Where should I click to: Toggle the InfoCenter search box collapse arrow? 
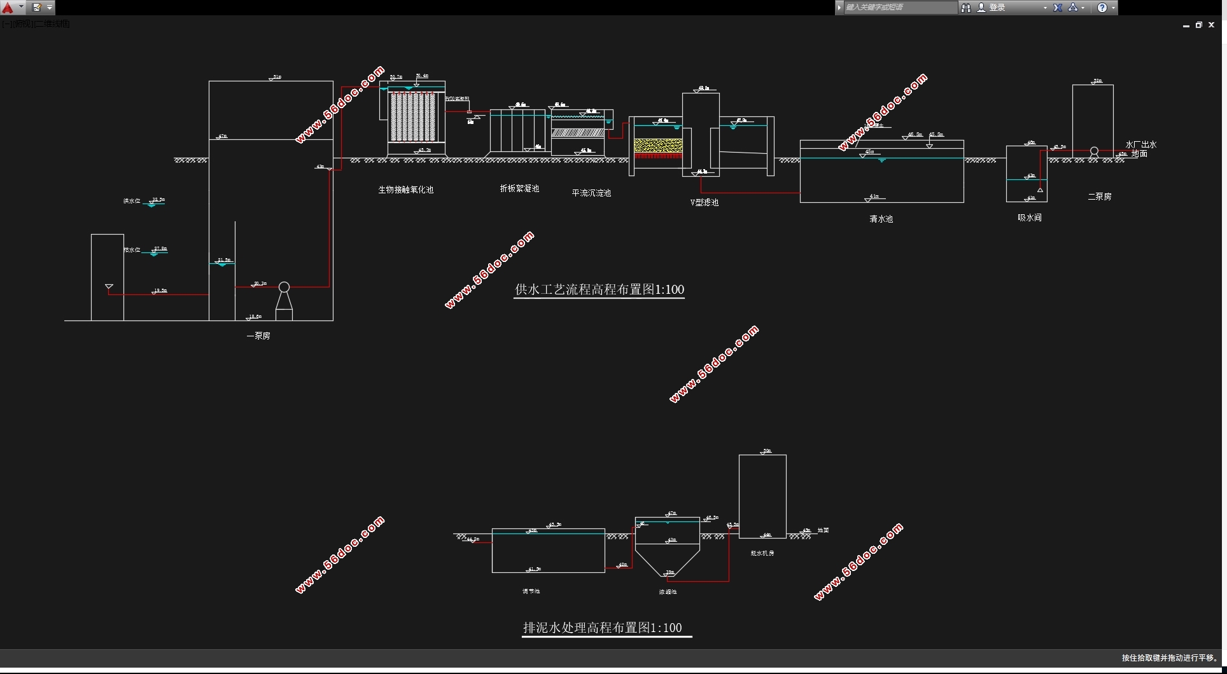tap(839, 8)
